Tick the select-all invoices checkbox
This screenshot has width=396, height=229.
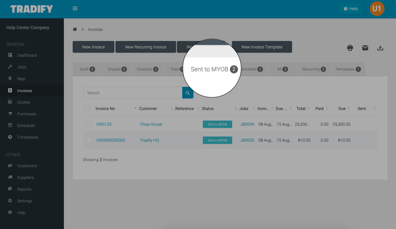(87, 109)
